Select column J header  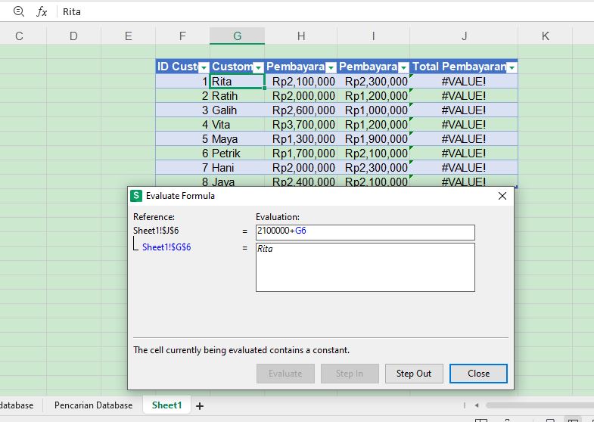pos(464,36)
